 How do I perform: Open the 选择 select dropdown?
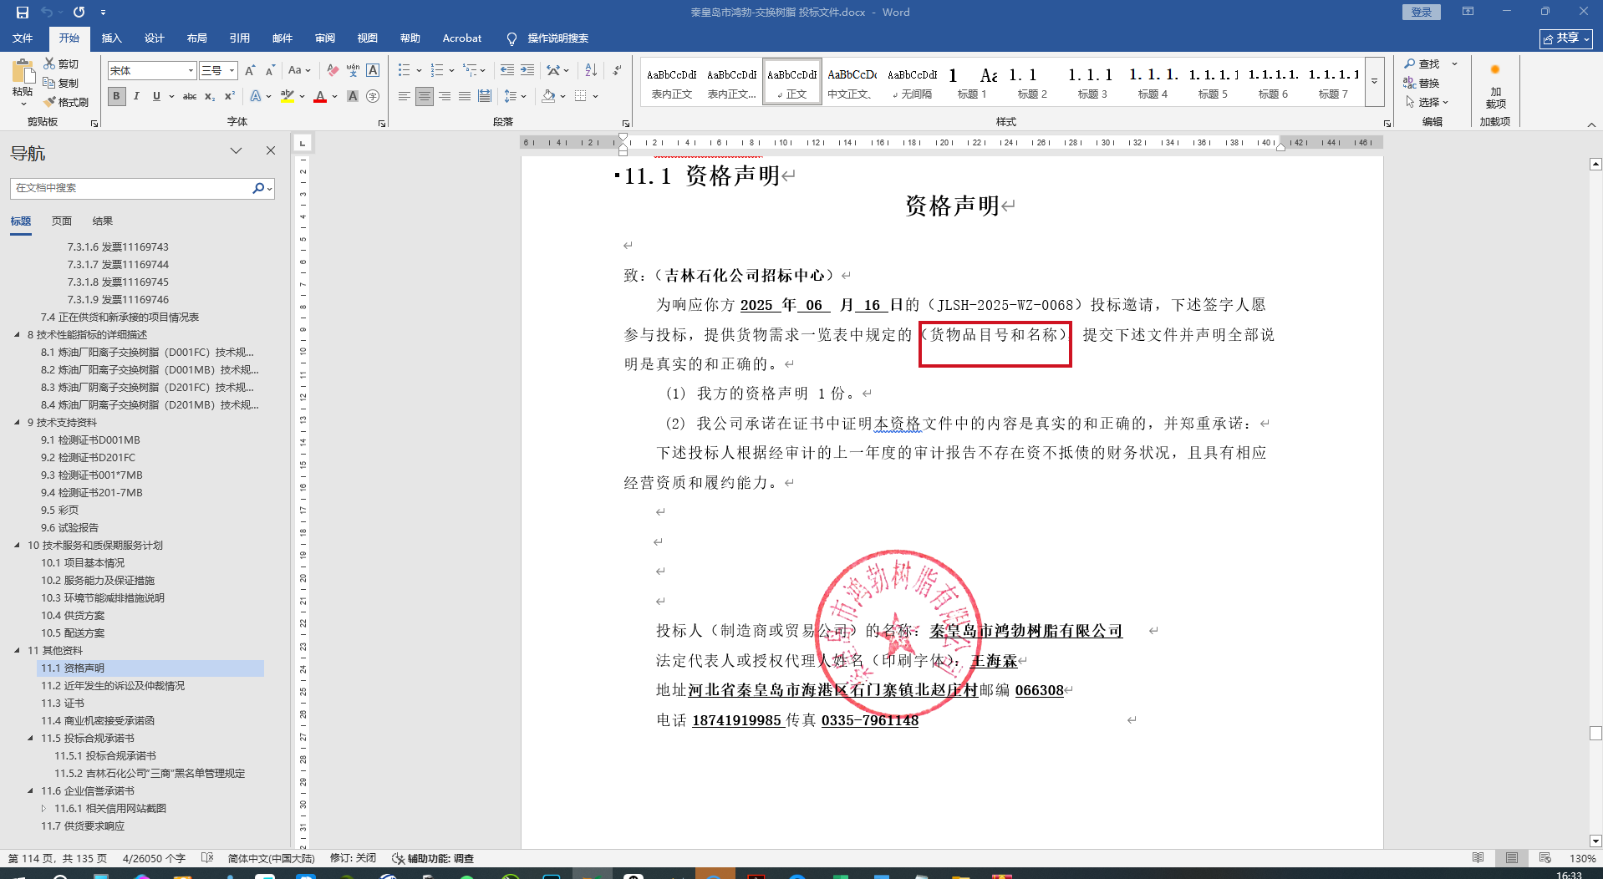click(1427, 102)
